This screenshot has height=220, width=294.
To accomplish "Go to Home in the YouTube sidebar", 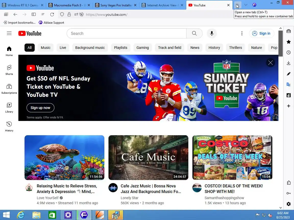I will 9,51.
